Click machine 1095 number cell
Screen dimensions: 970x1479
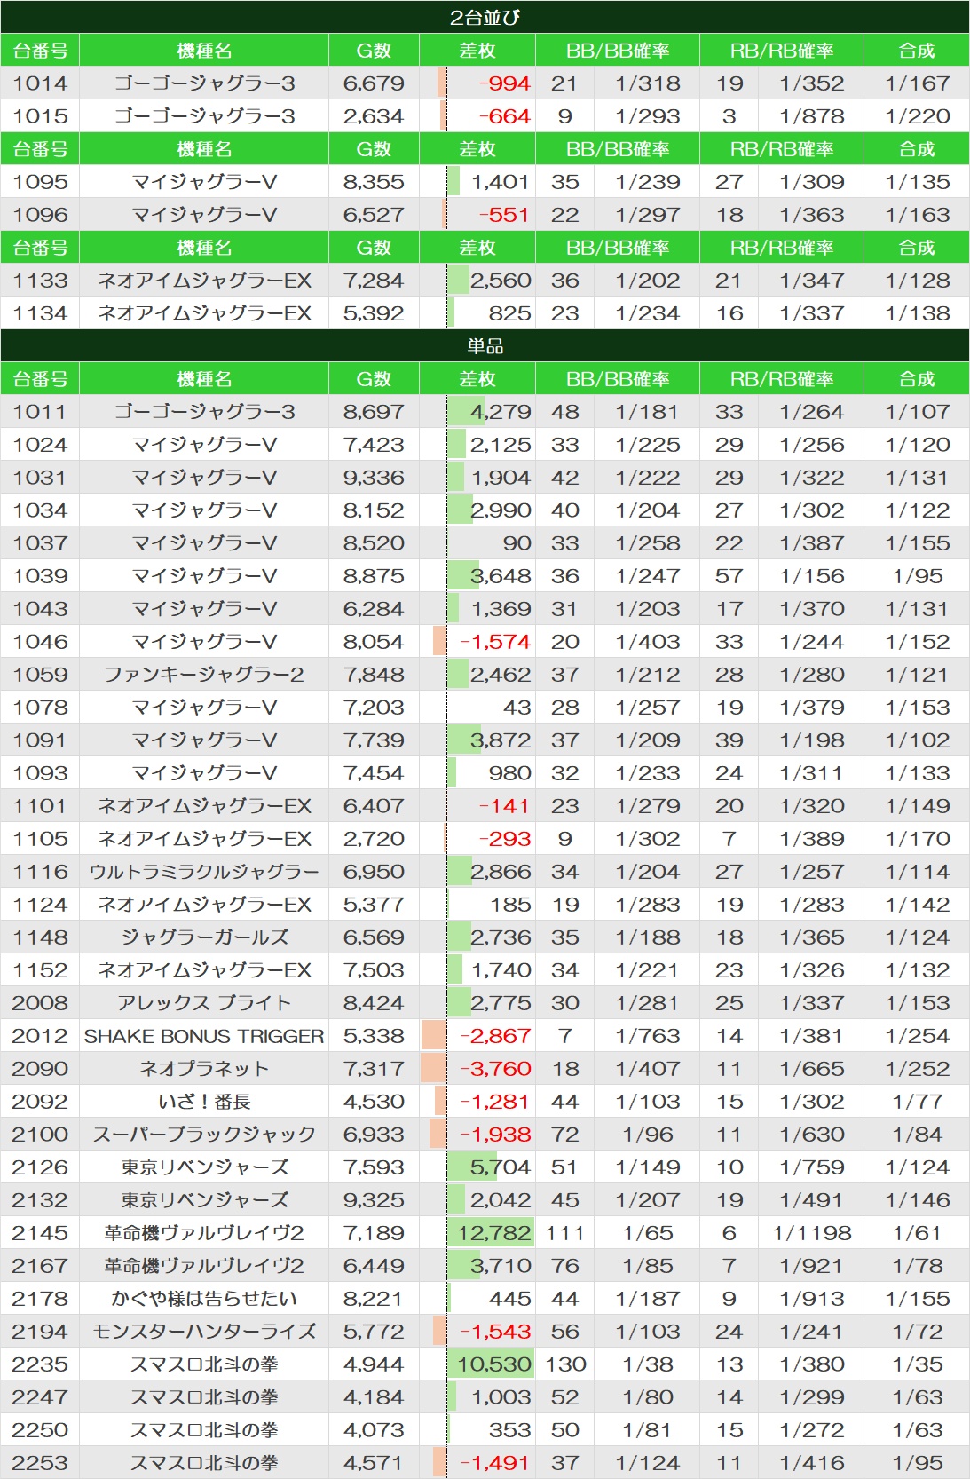click(40, 182)
